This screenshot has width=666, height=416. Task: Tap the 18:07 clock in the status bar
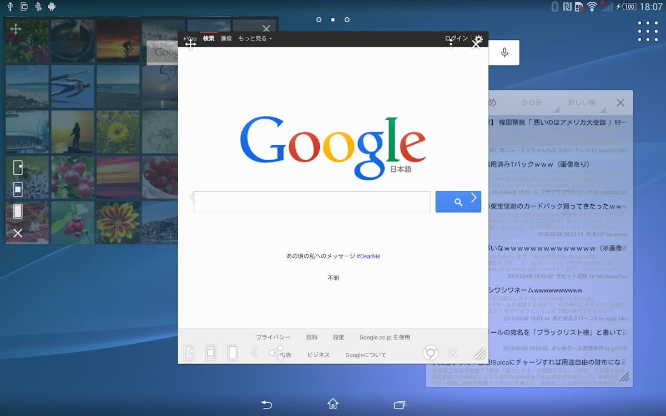[651, 7]
